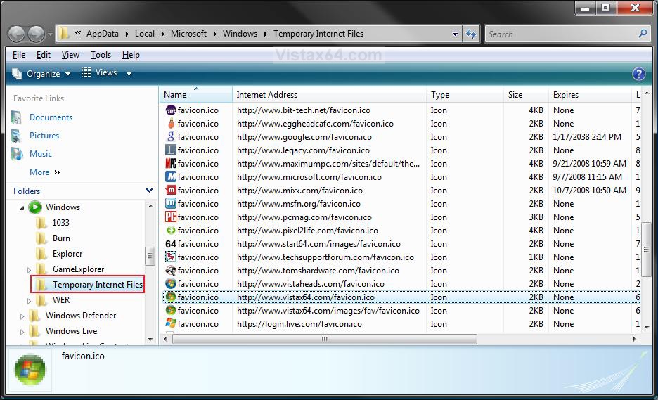Viewport: 658px width, 400px height.
Task: Click the vistax64 images/fav favicon icon
Action: coord(171,311)
